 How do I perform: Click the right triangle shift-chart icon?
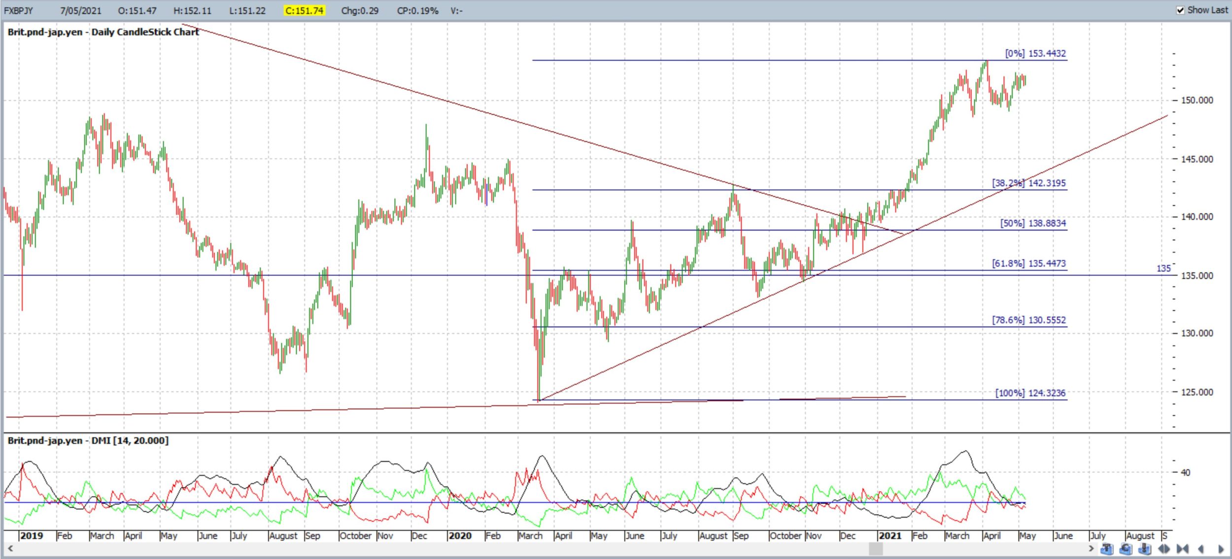pos(1221,549)
